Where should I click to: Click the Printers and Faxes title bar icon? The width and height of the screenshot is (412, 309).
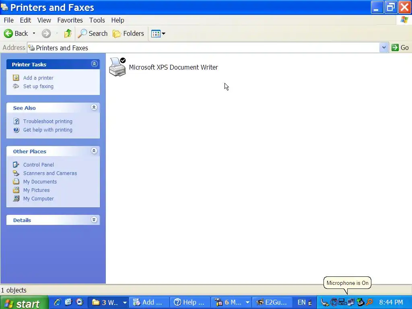tap(4, 7)
